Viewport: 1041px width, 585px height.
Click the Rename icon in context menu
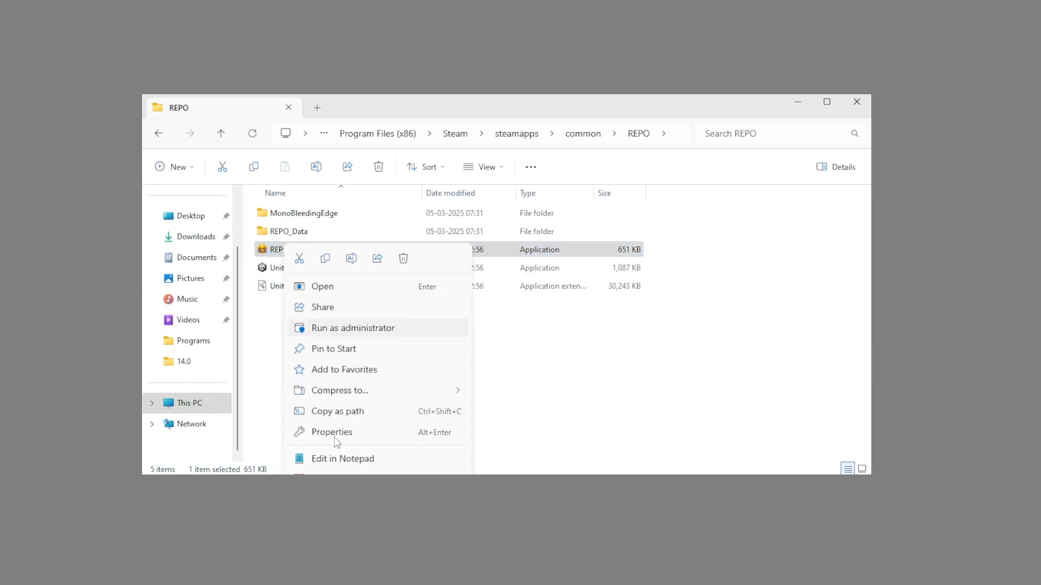[x=351, y=258]
